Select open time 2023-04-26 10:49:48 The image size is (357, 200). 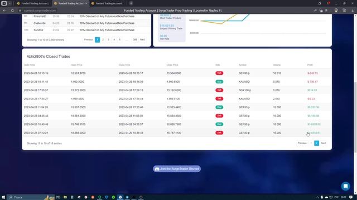[x=36, y=124]
